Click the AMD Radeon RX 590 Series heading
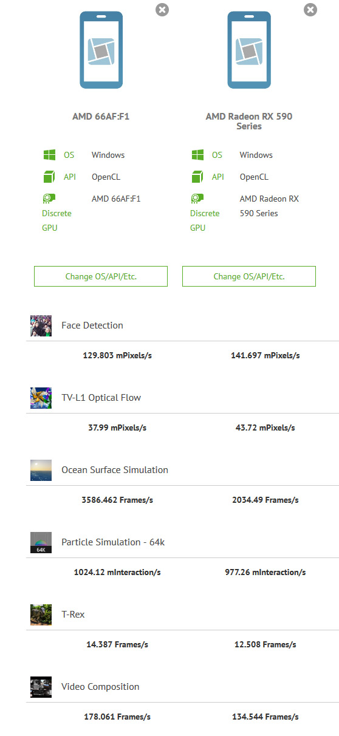 click(x=249, y=121)
